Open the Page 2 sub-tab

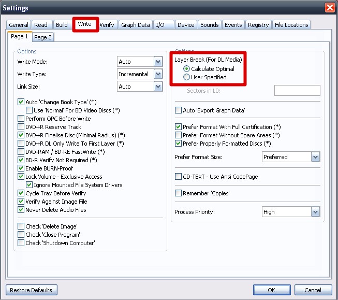[x=42, y=37]
